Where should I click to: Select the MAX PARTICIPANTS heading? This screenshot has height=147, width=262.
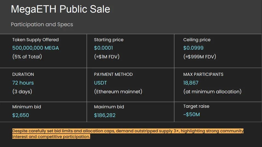pos(203,74)
